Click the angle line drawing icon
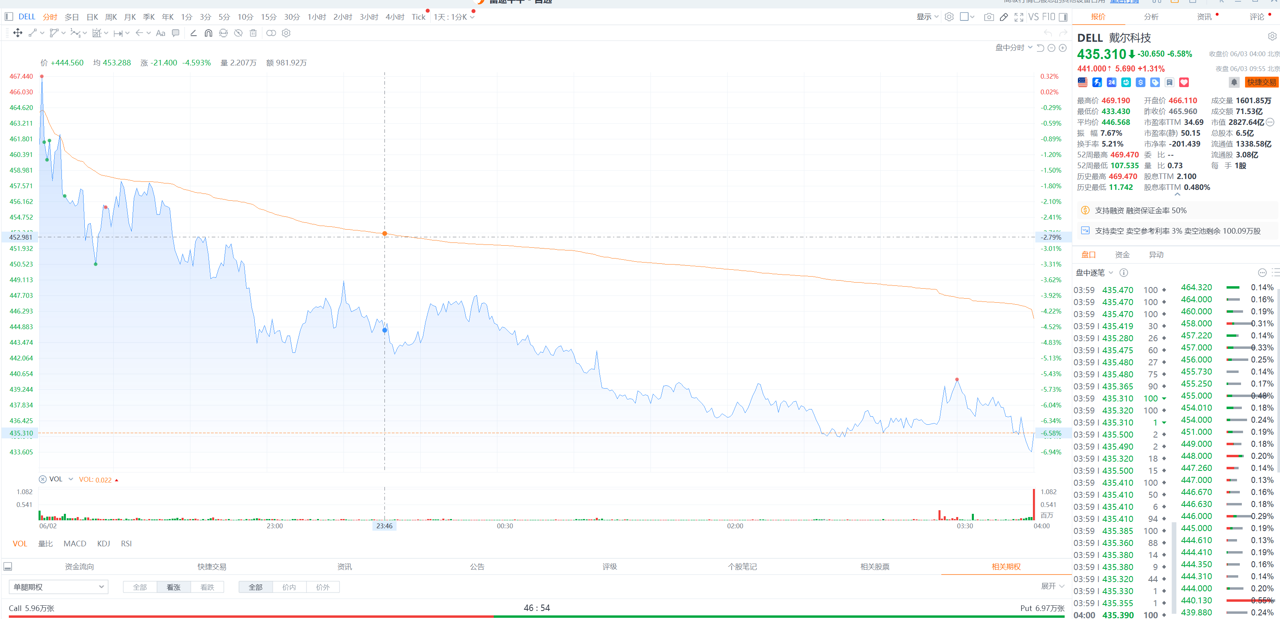 193,33
